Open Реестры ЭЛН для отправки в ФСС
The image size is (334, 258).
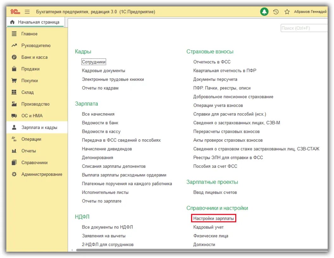pyautogui.click(x=228, y=158)
